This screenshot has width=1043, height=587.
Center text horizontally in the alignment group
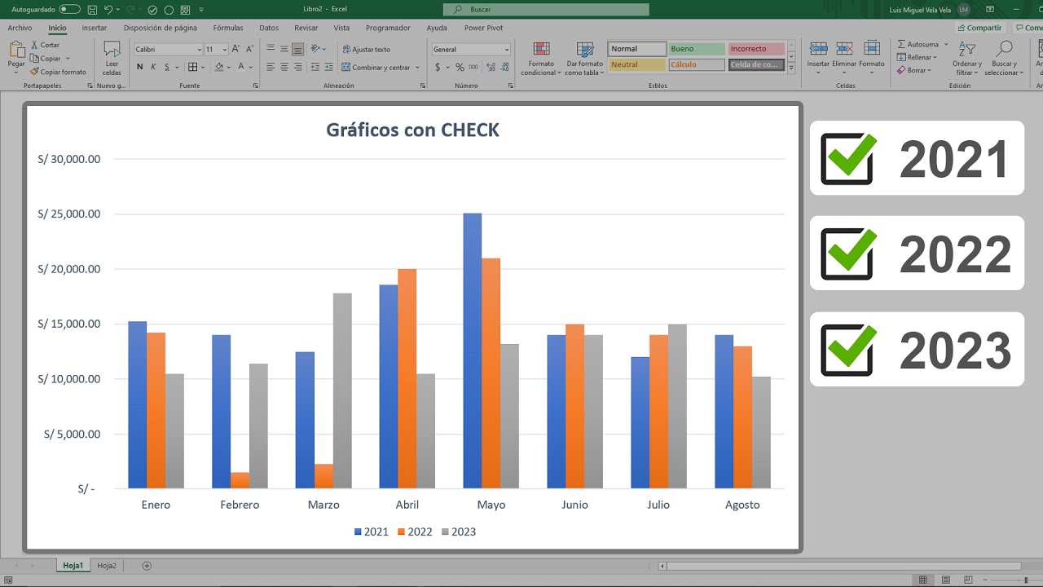pos(284,67)
